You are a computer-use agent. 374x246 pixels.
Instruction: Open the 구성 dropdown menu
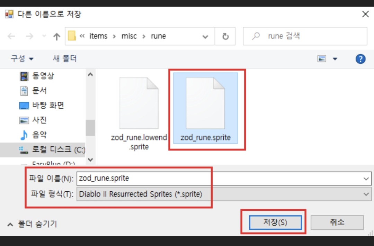tap(22, 59)
